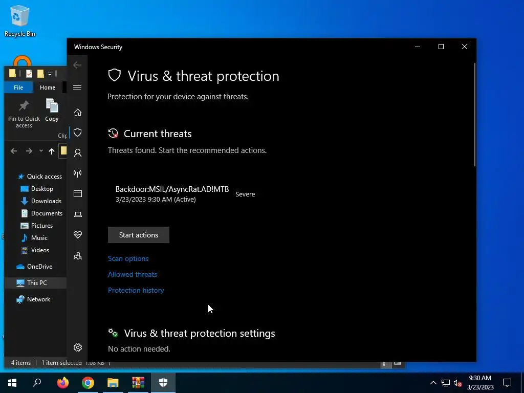This screenshot has height=393, width=524.
Task: Open Device performance & health heart icon
Action: 78,235
